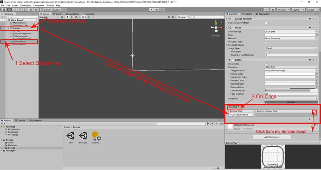321x170 pixels.
Task: Open the Gizmos dropdown
Action: pyautogui.click(x=183, y=17)
